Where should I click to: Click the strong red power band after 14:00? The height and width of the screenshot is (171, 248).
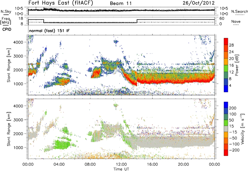175,81
